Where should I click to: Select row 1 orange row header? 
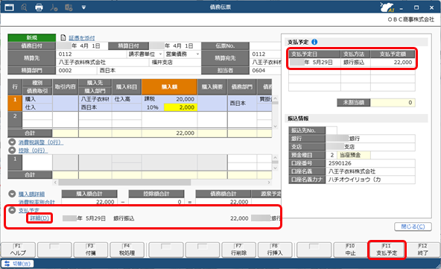click(15, 103)
